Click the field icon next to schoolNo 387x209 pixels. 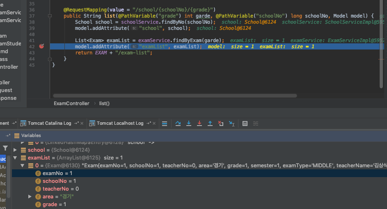pyautogui.click(x=38, y=181)
